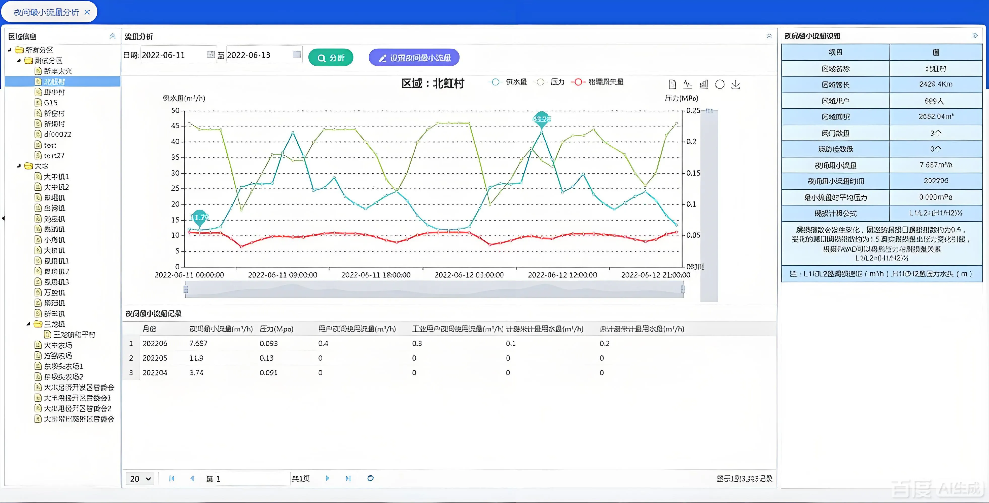Click the 月份 column header
The width and height of the screenshot is (989, 503).
pyautogui.click(x=149, y=329)
